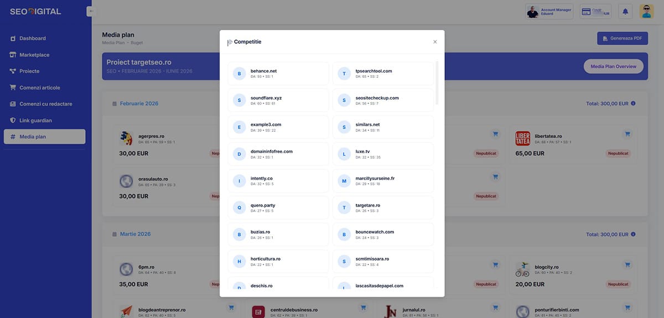Add blogcity.ro to cart
Viewport: 664px width, 318px height.
click(627, 266)
